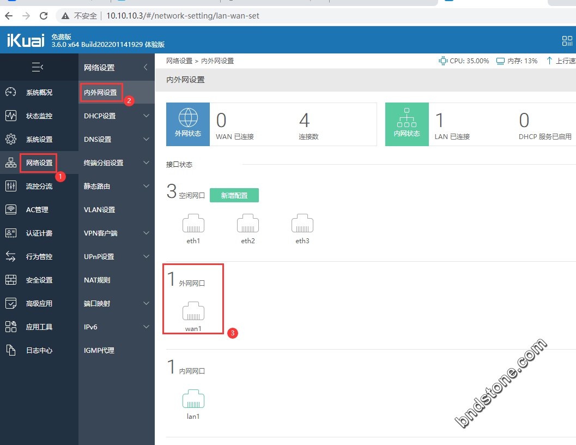The width and height of the screenshot is (576, 445).
Task: Collapse the main sidebar with hamburger icon
Action: tap(38, 67)
